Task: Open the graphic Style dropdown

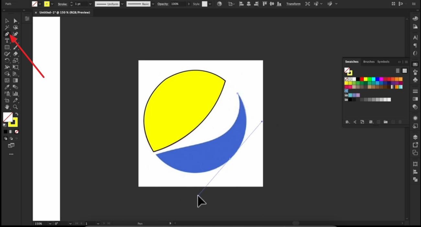Action: click(210, 4)
